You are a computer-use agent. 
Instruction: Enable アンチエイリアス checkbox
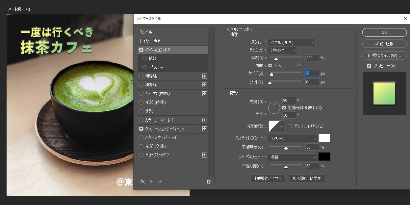click(x=290, y=126)
